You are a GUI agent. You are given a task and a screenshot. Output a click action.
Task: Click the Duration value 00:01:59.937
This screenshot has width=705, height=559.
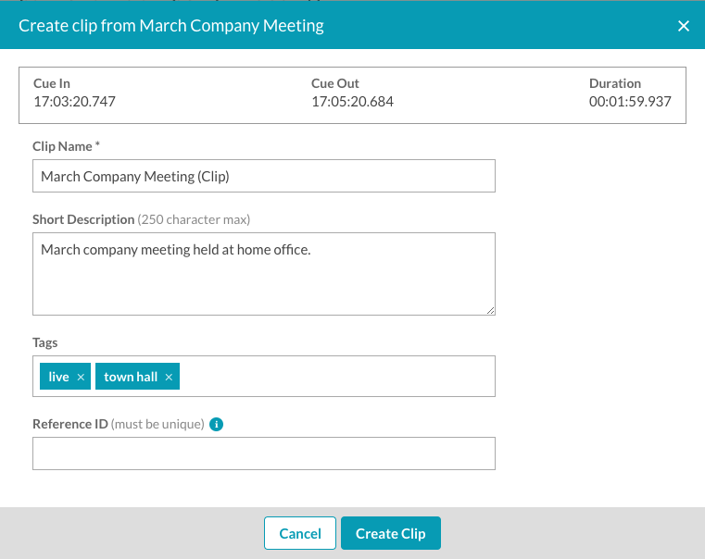630,102
